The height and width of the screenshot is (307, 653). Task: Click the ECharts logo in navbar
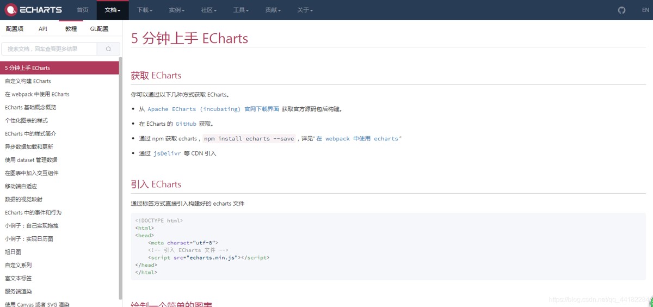coord(33,10)
